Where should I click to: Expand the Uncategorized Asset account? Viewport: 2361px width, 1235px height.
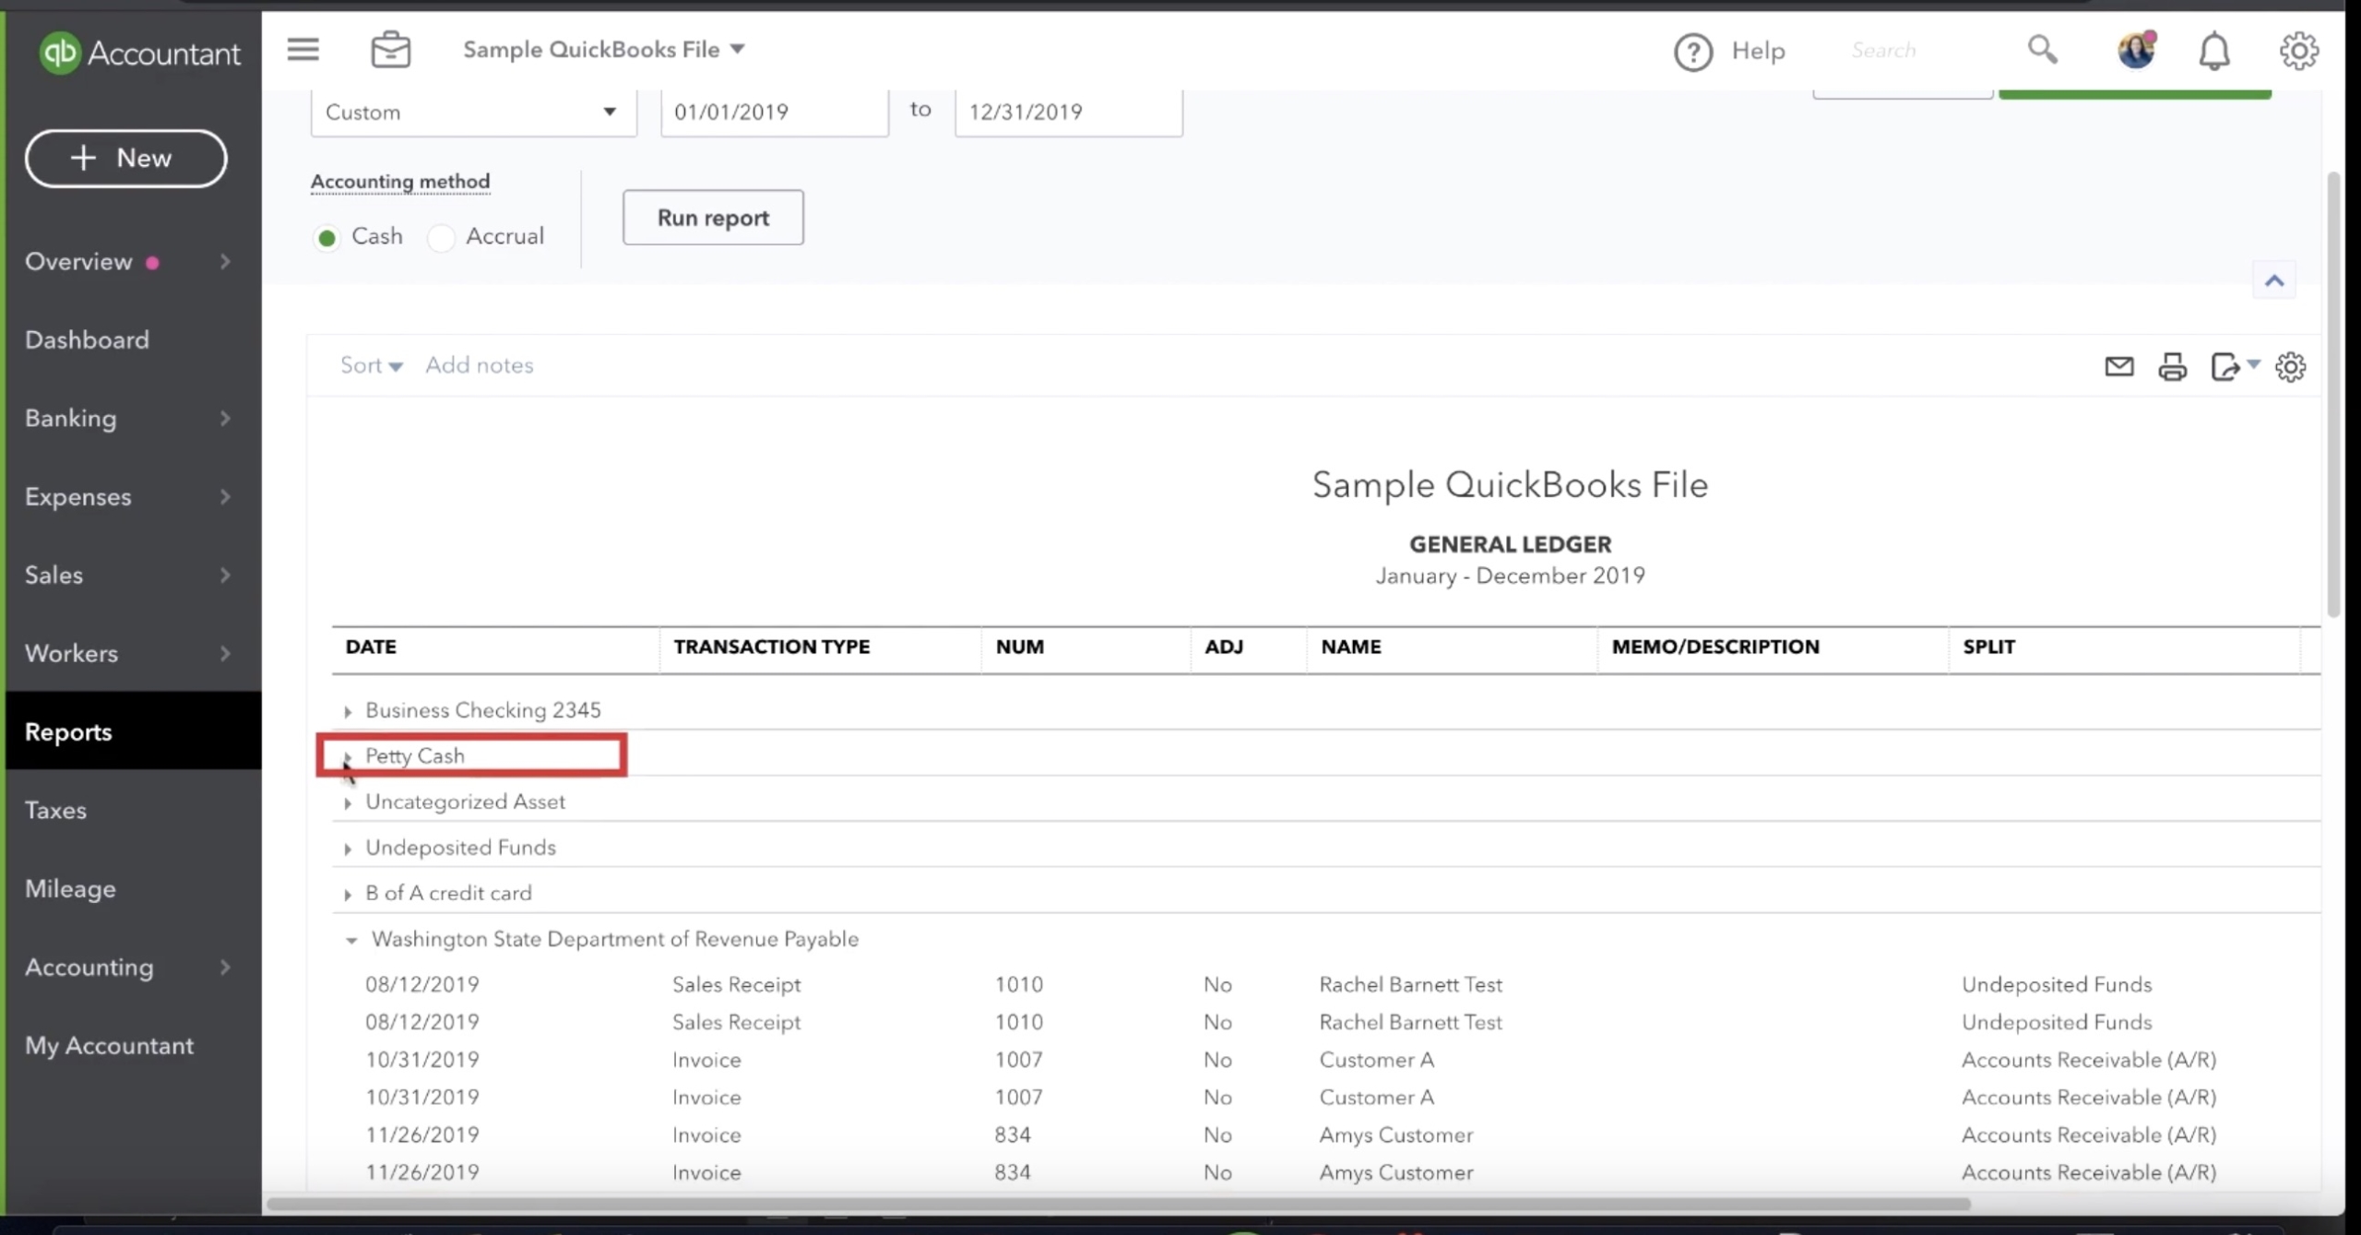(348, 802)
